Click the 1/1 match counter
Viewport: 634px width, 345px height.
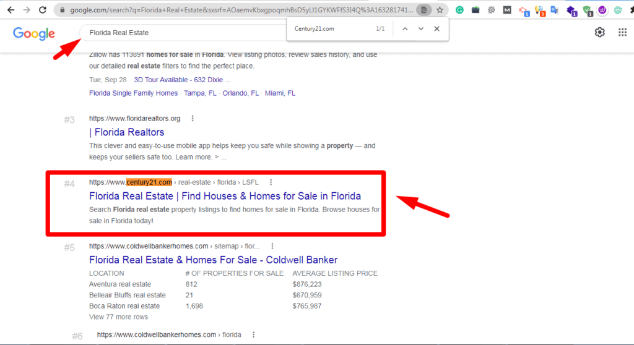point(380,28)
